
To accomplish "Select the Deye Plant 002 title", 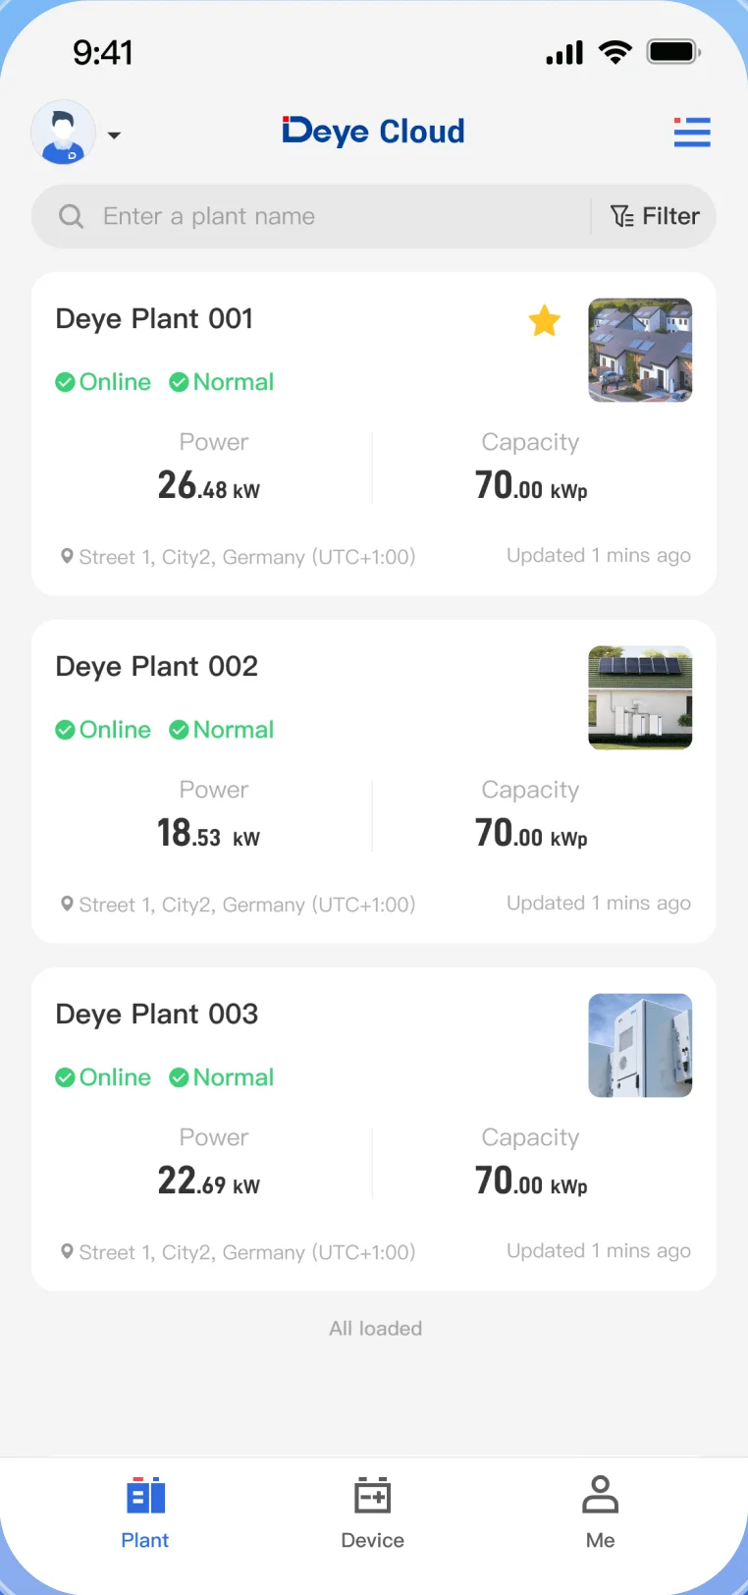I will click(x=157, y=667).
